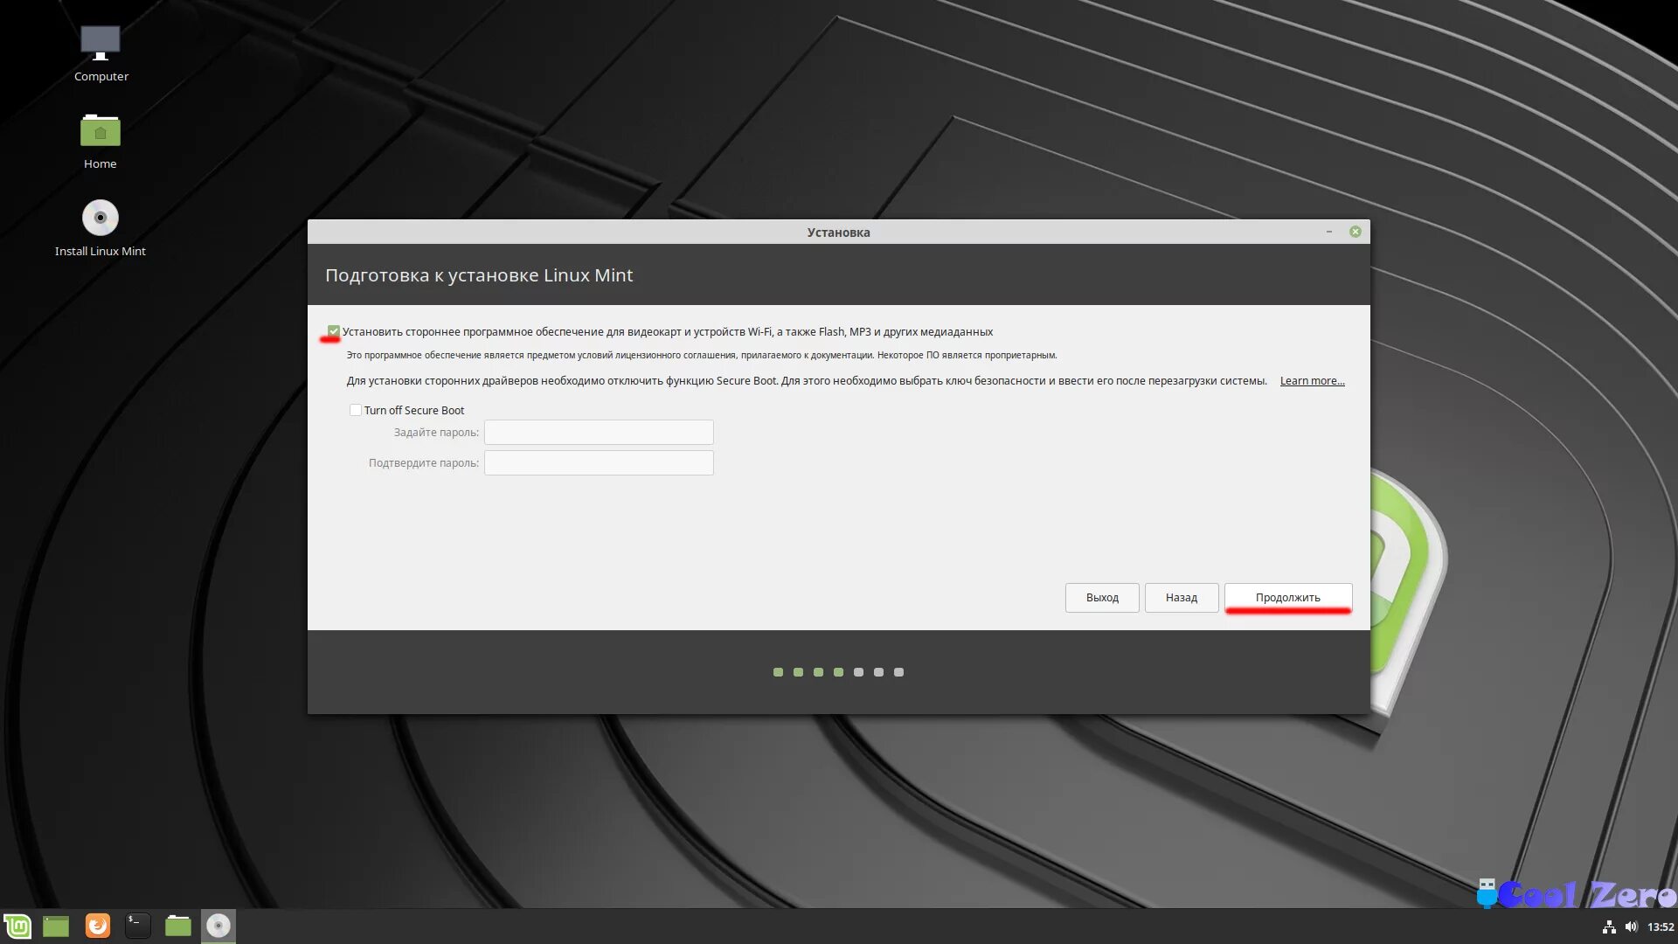Click the Задайте пароль field
Screen dimensions: 1678x944
click(599, 433)
